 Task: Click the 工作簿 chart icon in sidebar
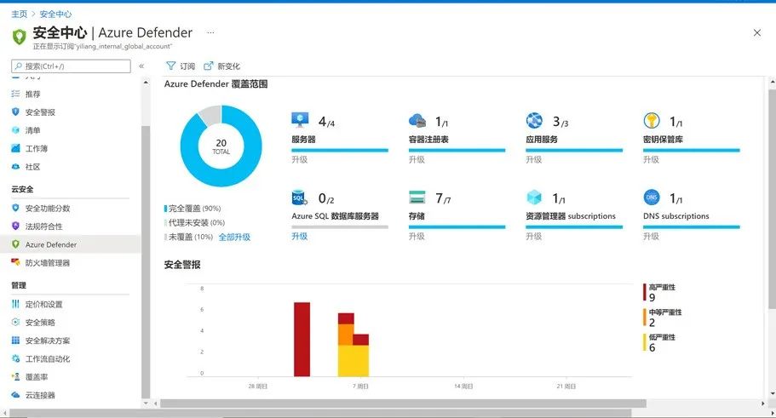coord(16,148)
